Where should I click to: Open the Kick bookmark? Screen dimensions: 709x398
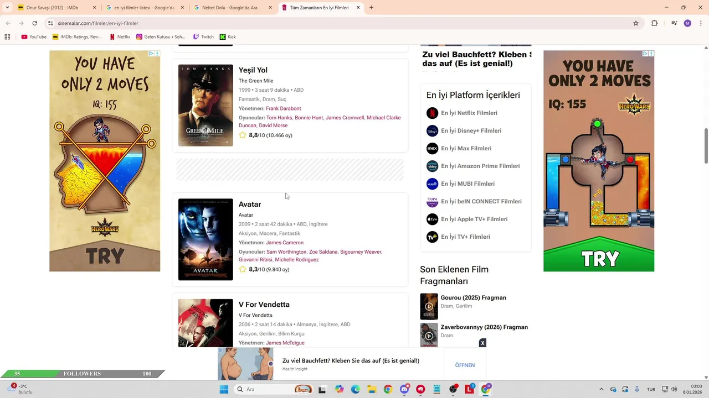click(x=228, y=37)
